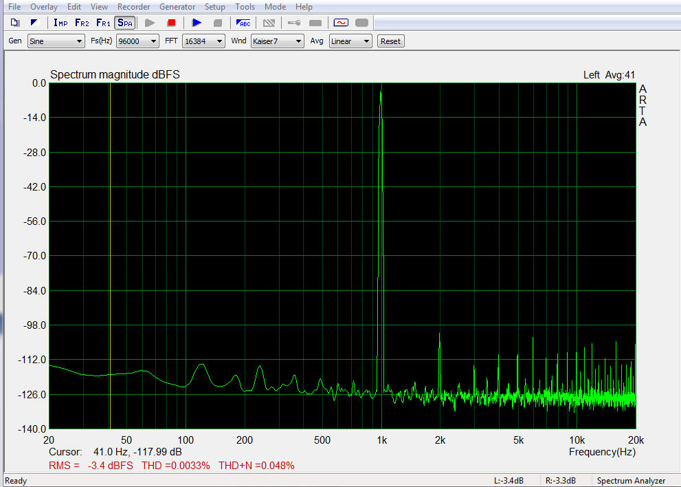
Task: Click the '-14.0' y-axis label
Action: (x=35, y=118)
